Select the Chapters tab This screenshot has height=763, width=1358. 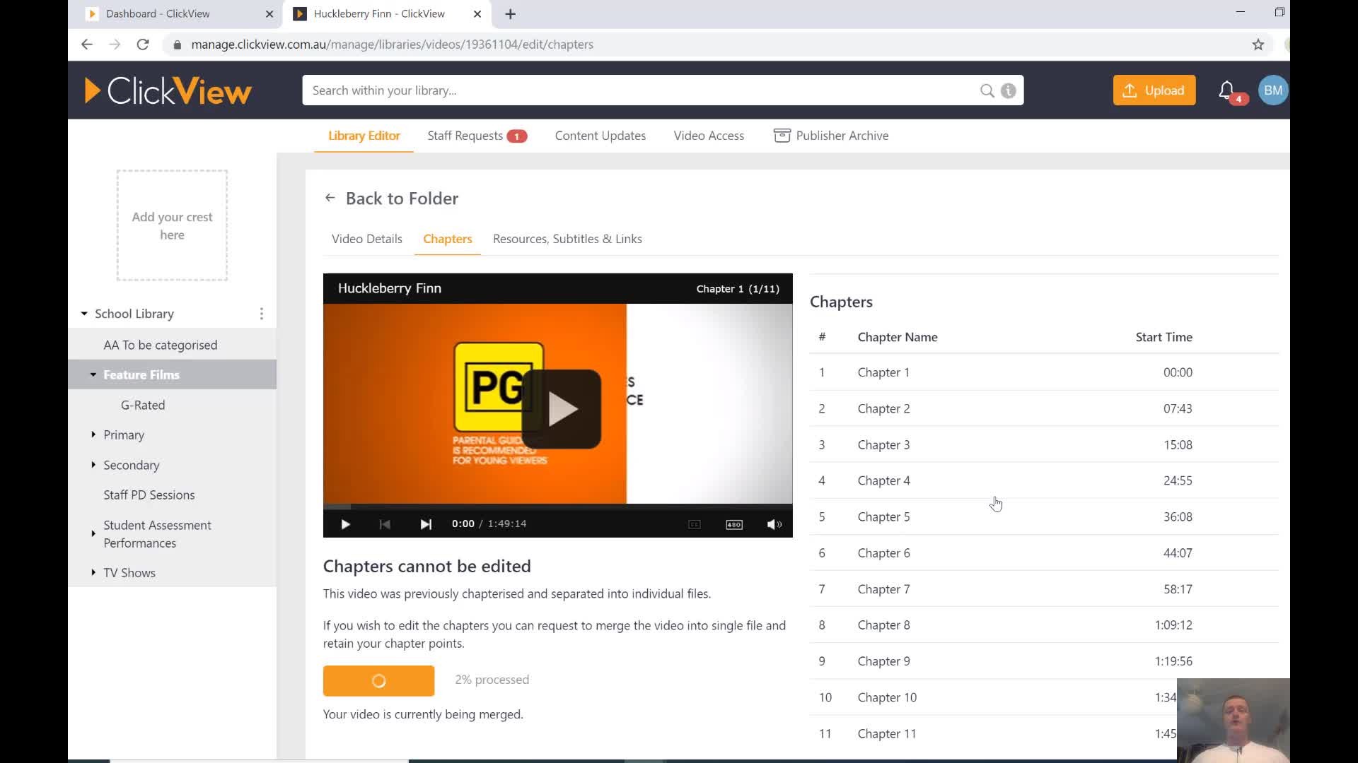coord(448,239)
